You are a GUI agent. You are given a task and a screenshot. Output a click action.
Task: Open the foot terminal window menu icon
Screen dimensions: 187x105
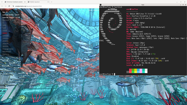pyautogui.click(x=101, y=5)
